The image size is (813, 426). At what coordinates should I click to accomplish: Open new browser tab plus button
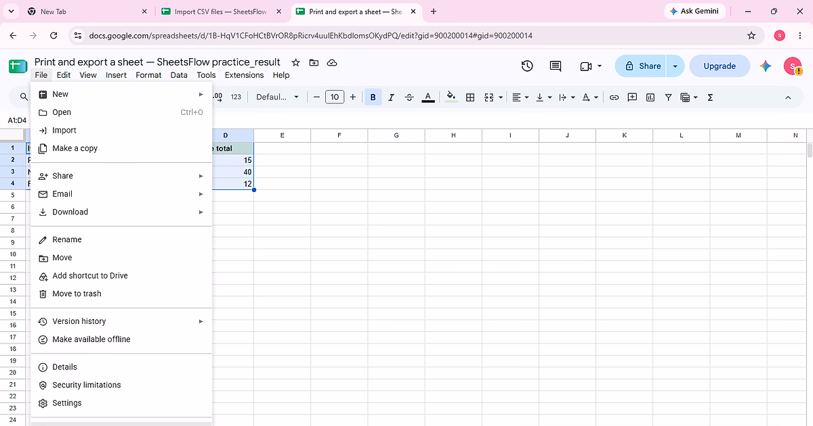pyautogui.click(x=434, y=11)
